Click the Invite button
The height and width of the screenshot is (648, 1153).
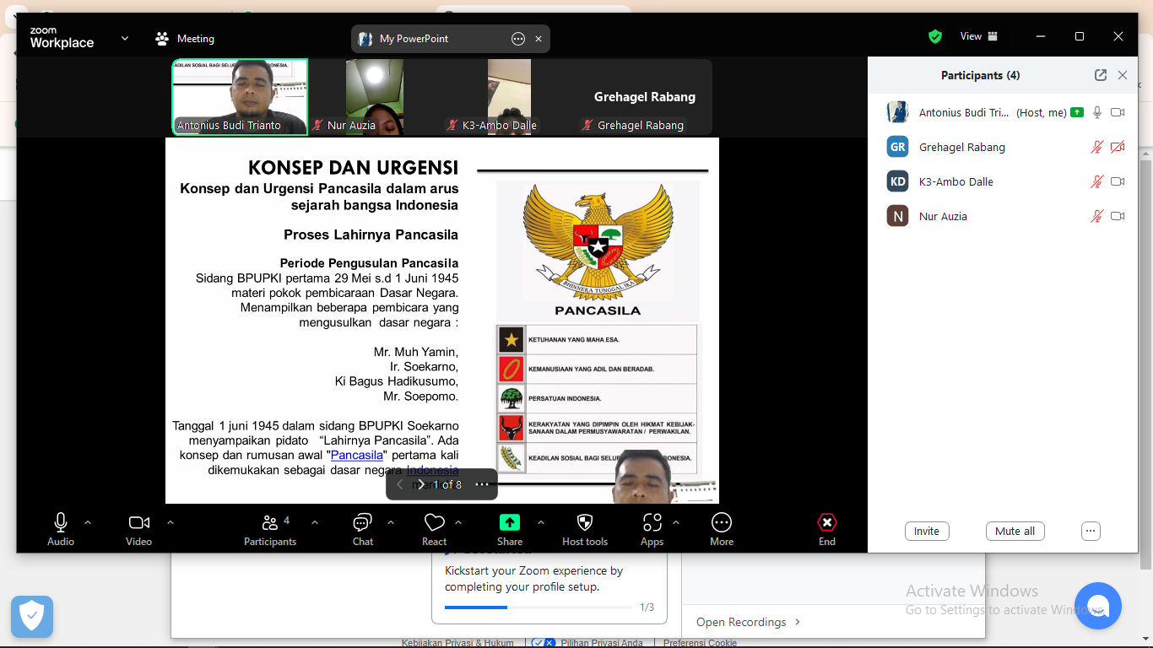coord(927,532)
